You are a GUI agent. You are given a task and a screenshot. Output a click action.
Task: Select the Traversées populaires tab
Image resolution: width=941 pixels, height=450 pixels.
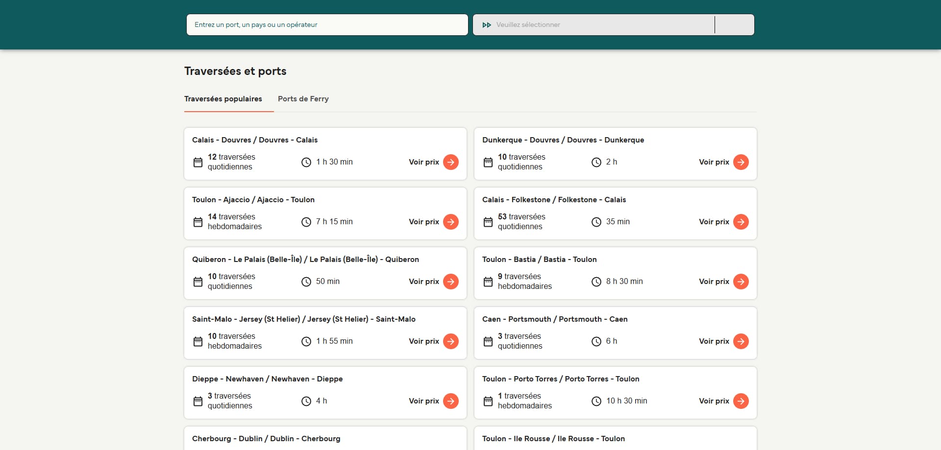click(223, 99)
